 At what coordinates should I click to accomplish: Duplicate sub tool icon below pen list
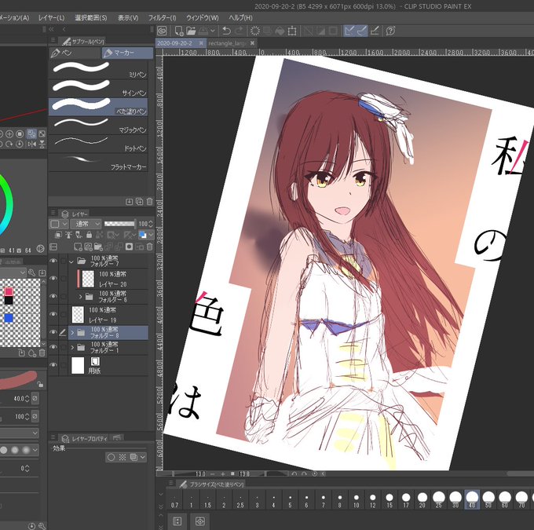click(x=139, y=202)
